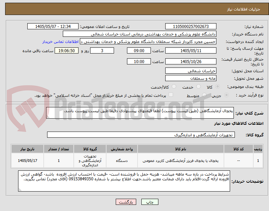Screen dimensions: 269x211
Task: Click the buyer organization name field
Action: (140, 34)
